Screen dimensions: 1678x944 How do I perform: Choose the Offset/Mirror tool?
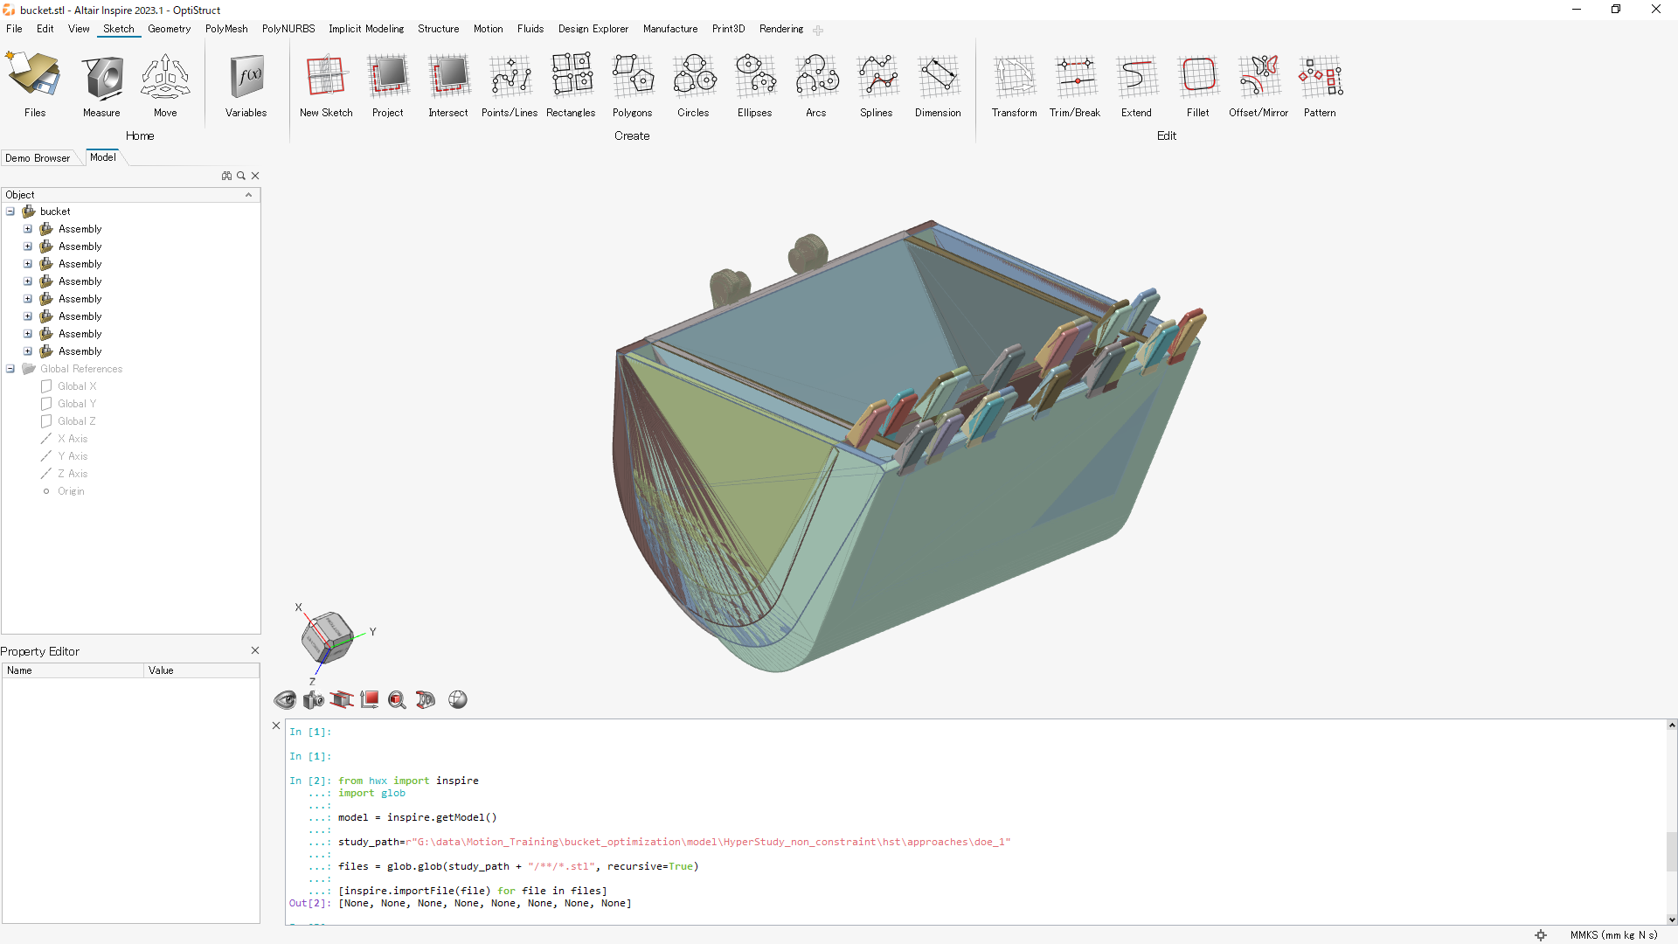1258,79
